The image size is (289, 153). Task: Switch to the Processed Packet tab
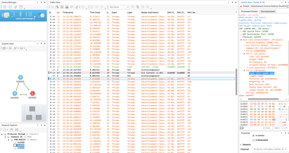(x=249, y=11)
